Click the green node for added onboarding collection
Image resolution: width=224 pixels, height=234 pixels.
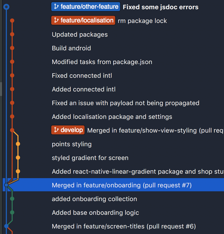12,199
